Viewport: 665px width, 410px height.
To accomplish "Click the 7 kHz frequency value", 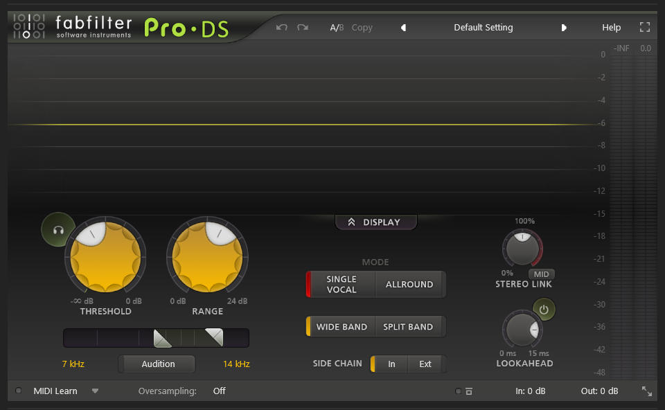I will tap(73, 364).
